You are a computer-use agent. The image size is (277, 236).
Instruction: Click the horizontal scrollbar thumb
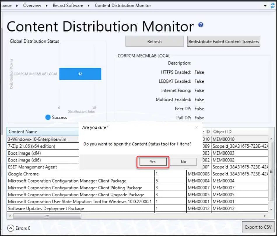click(x=47, y=216)
